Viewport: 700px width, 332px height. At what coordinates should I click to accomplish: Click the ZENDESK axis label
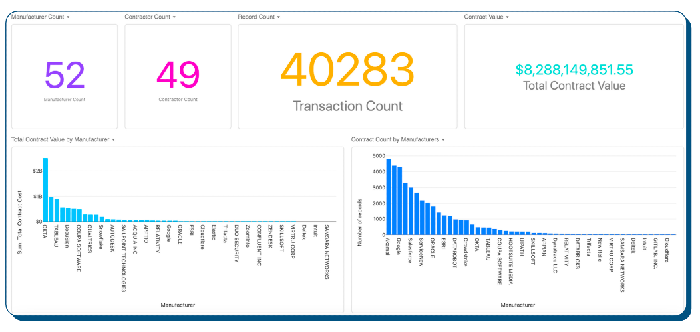tap(270, 236)
